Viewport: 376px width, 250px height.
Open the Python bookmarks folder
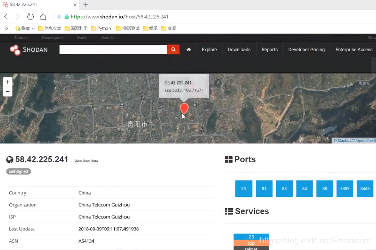101,28
